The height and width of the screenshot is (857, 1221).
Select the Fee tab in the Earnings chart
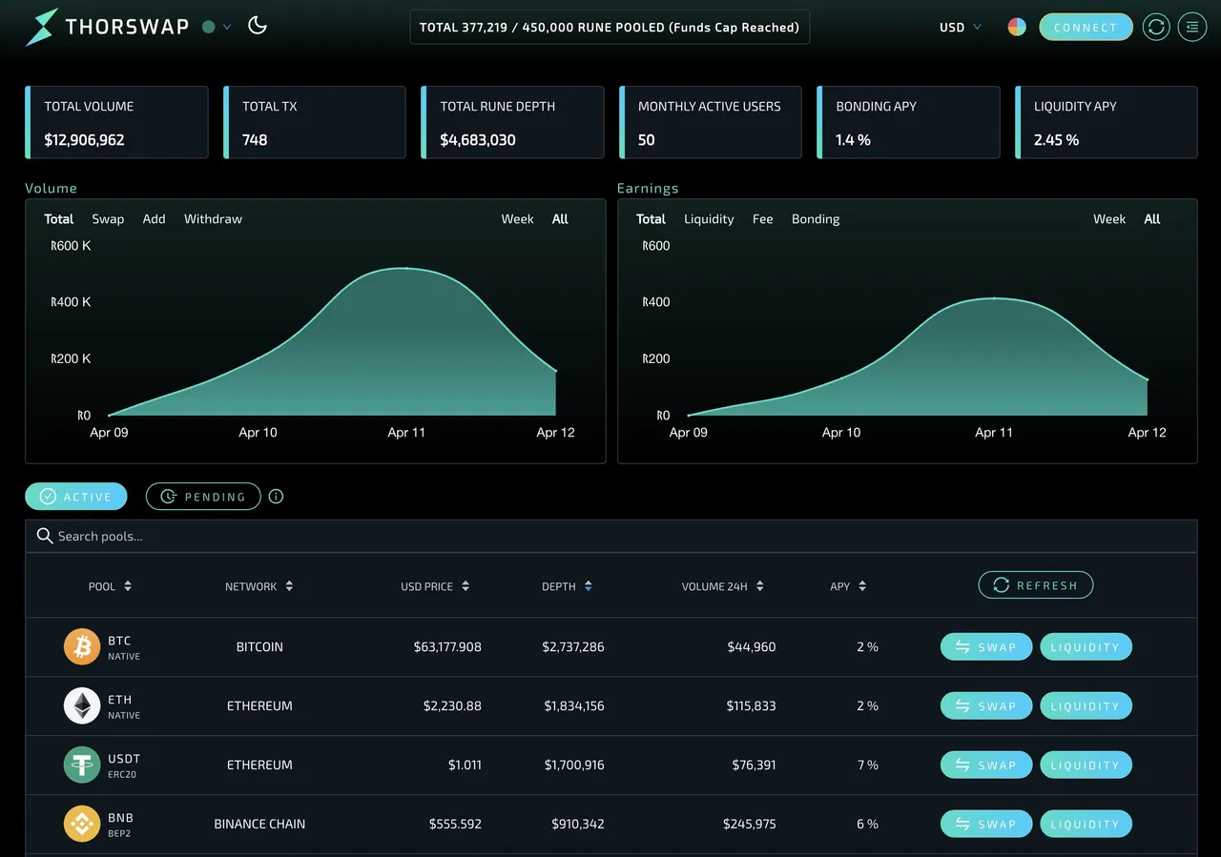click(x=762, y=219)
